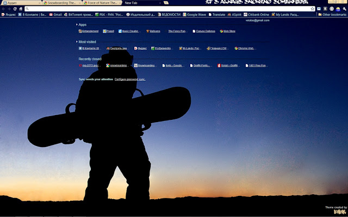Open most visited Смотреть link
This screenshot has height=217, width=348.
point(118,48)
